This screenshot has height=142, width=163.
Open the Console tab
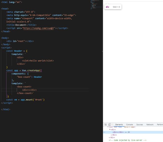point(129,124)
